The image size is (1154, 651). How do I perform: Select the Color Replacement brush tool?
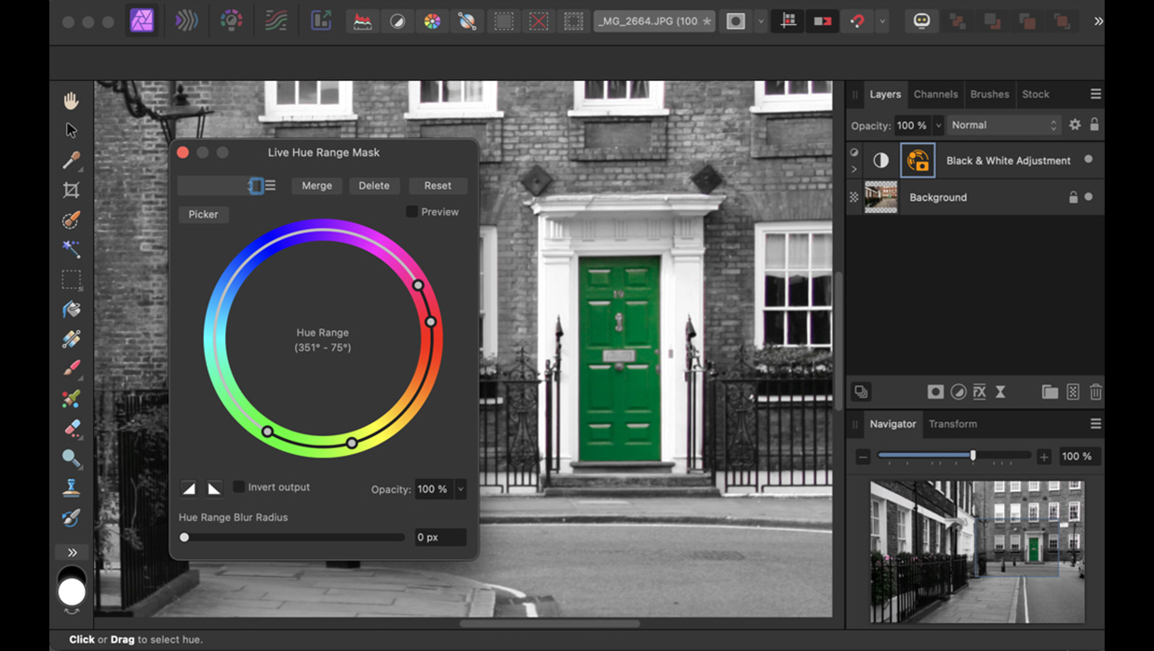click(71, 398)
